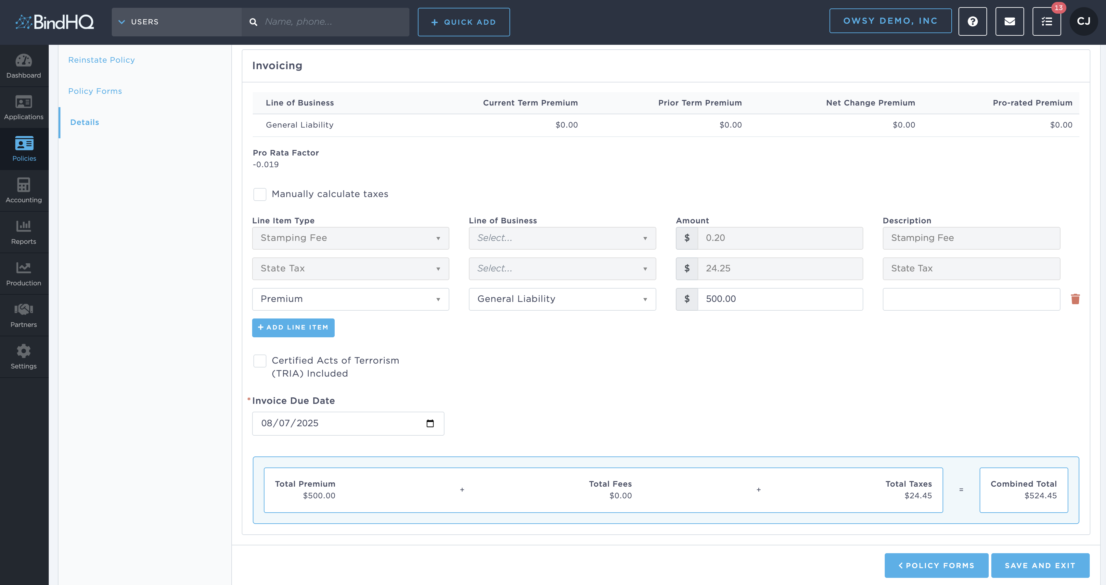Go to Accounting via calculator icon
The height and width of the screenshot is (585, 1106).
24,191
